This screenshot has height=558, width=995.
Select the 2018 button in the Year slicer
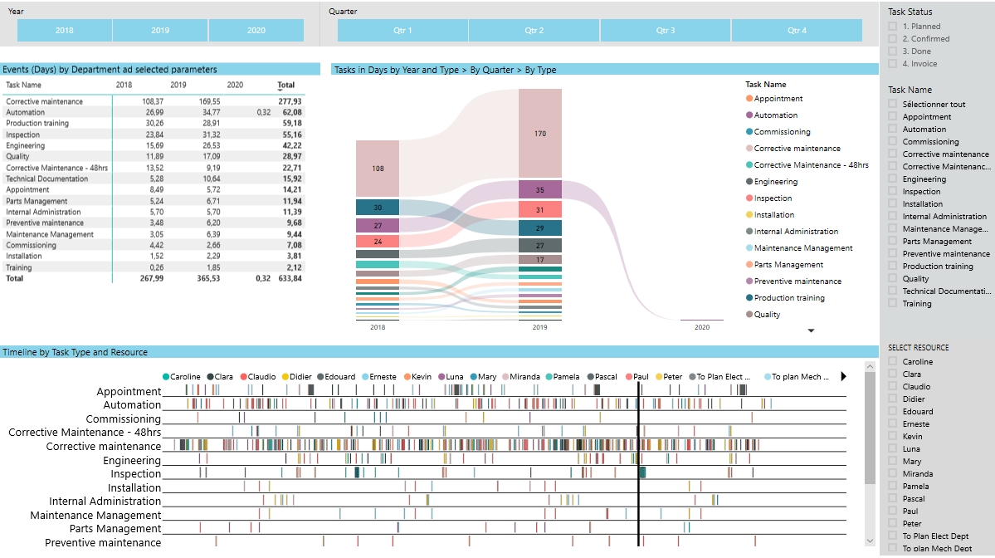point(63,29)
